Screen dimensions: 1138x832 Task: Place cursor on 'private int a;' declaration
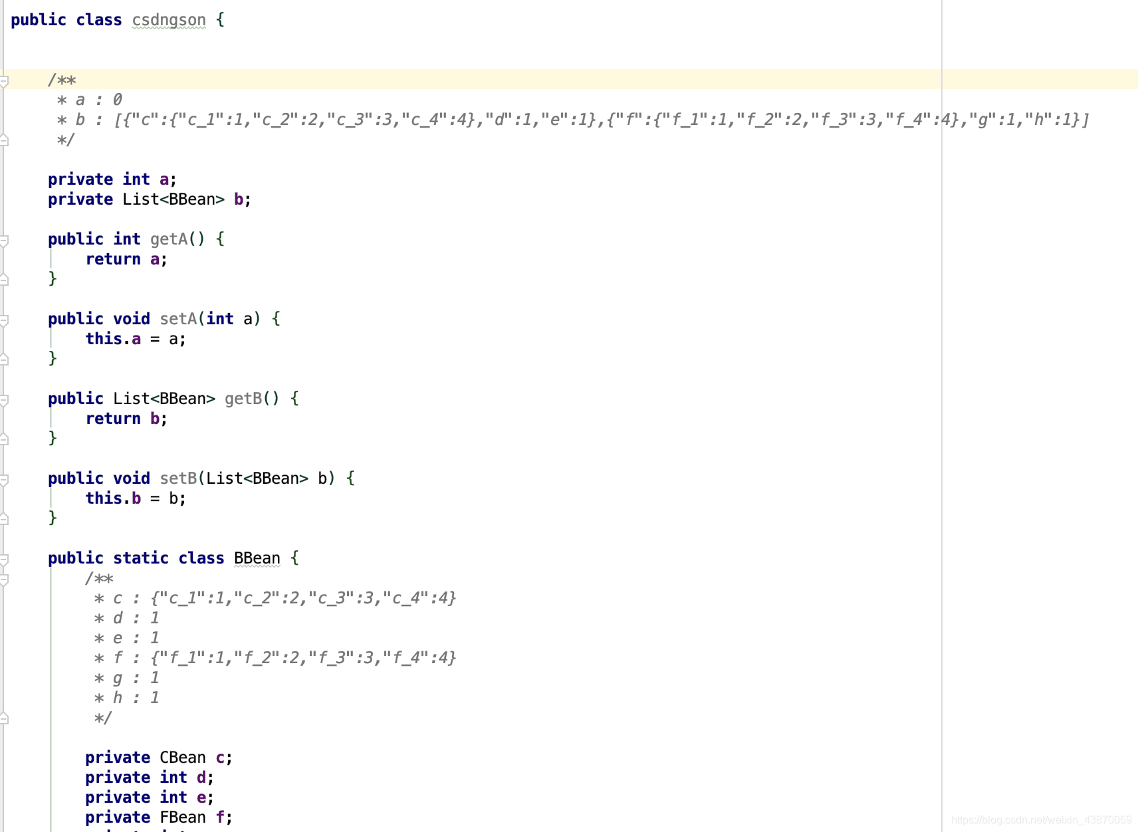tap(112, 179)
